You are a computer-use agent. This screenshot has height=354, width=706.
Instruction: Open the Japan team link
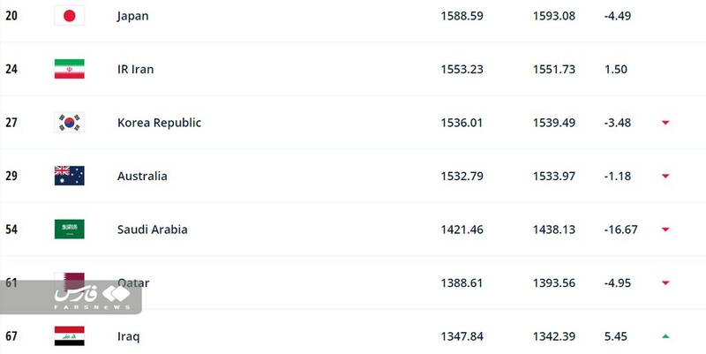(x=132, y=16)
